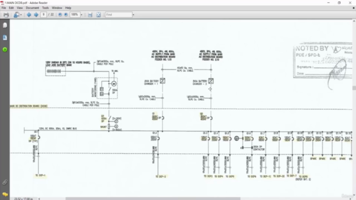
Task: Click the collaborate/share toolbar icon
Action: click(16, 15)
